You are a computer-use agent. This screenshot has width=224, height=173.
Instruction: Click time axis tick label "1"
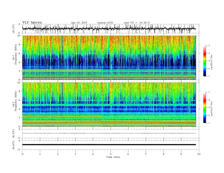[x=40, y=154]
